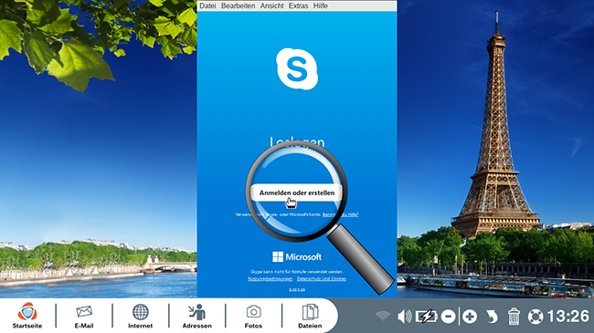
Task: Click Anmelden oder erstellen button
Action: [x=297, y=193]
